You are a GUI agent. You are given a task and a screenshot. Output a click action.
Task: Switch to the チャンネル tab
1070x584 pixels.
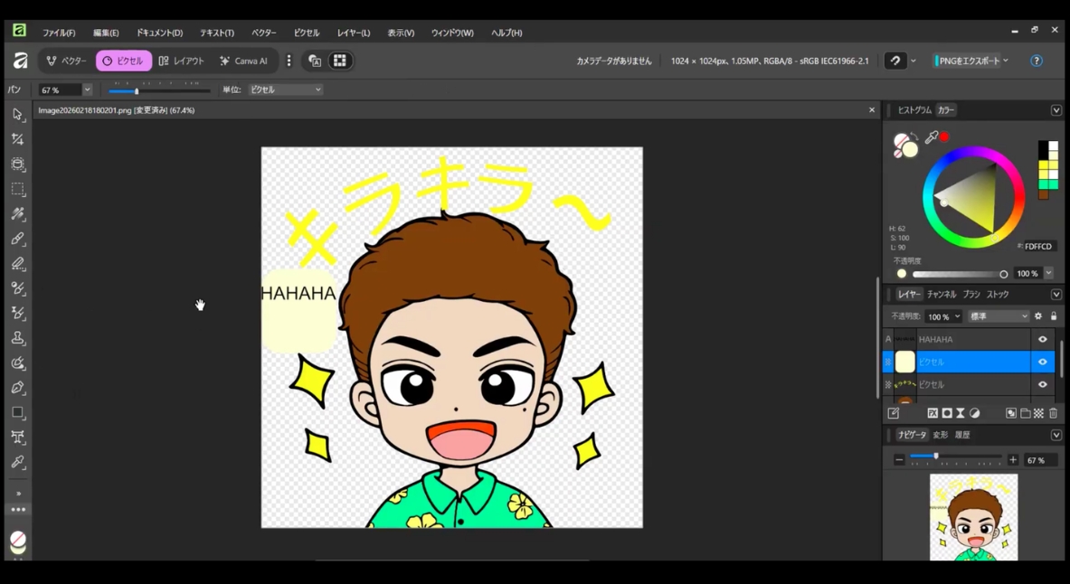tap(941, 295)
